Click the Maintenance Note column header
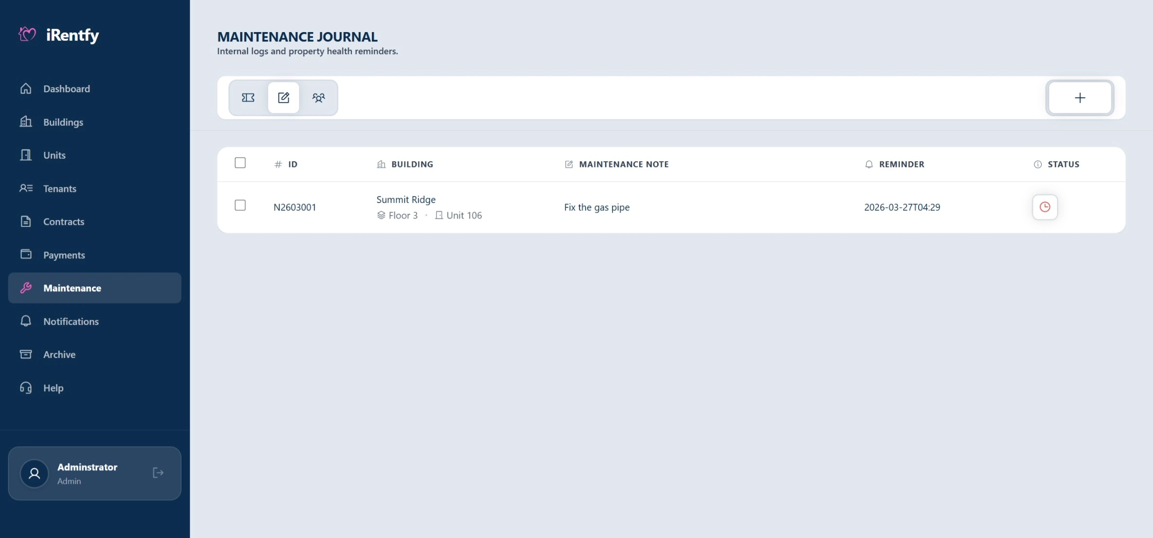Screen dimensions: 1153x538 coord(616,164)
